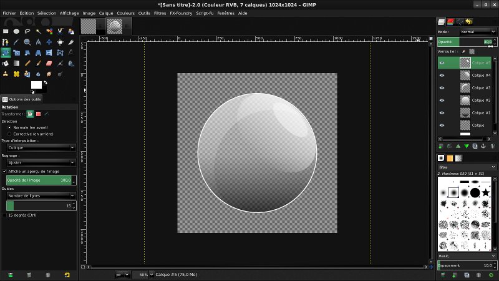Select the Fuzzy Select magic wand tool
Screen dimensions: 499x281
[38, 31]
